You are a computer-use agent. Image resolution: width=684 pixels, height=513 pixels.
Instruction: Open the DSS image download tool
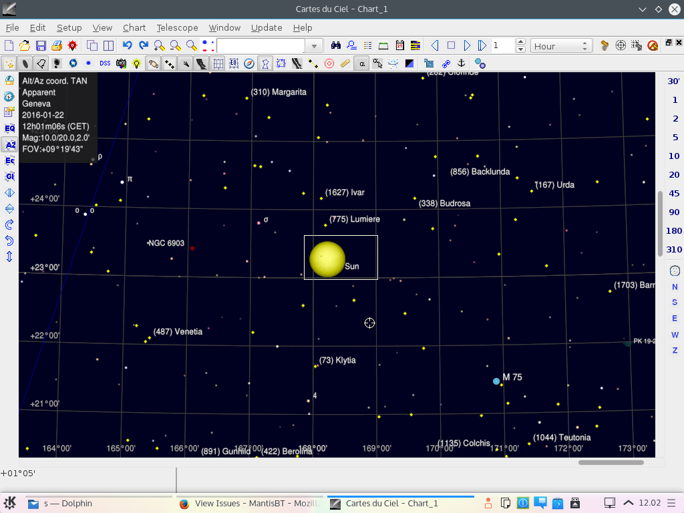click(105, 63)
